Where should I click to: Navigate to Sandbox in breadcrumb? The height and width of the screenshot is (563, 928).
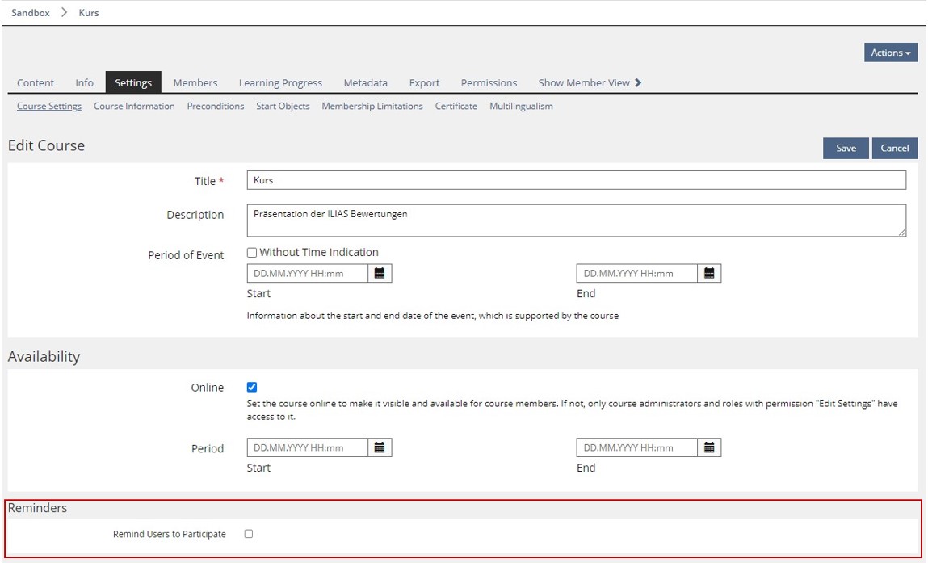(x=31, y=13)
